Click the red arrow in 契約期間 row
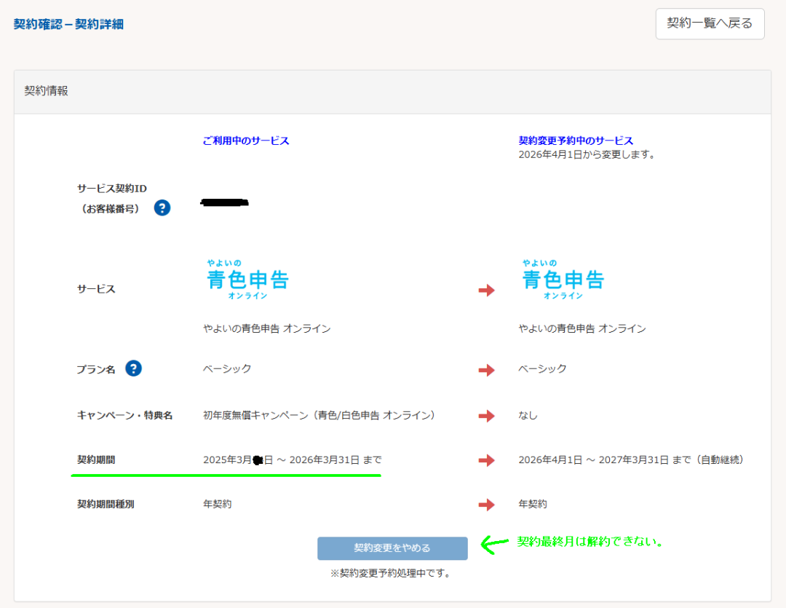This screenshot has width=786, height=608. pos(486,460)
